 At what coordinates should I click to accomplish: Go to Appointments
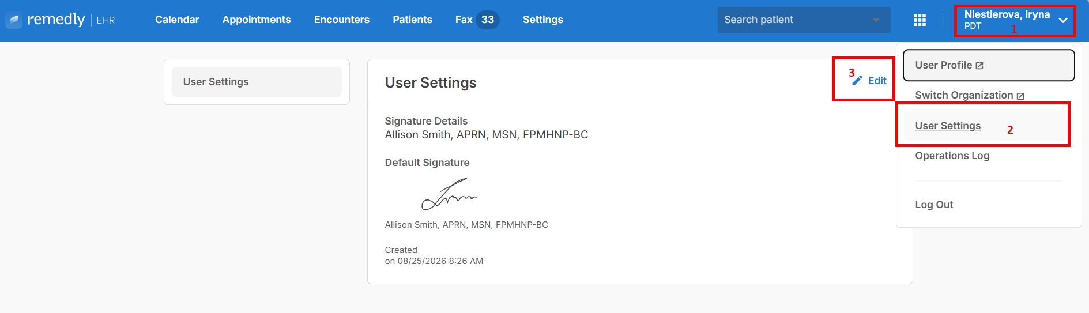pyautogui.click(x=257, y=20)
